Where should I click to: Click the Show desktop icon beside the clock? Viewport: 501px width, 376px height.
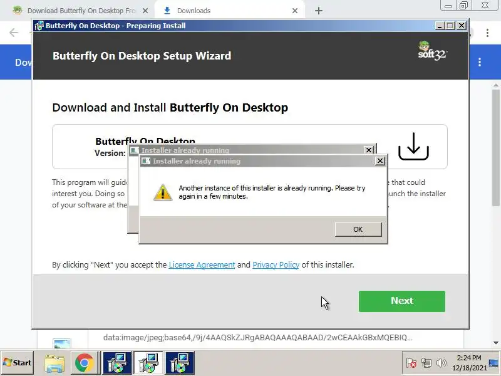[493, 363]
